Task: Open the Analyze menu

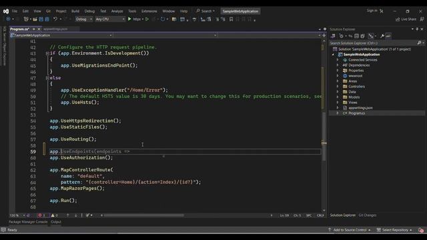Action: pos(117,11)
